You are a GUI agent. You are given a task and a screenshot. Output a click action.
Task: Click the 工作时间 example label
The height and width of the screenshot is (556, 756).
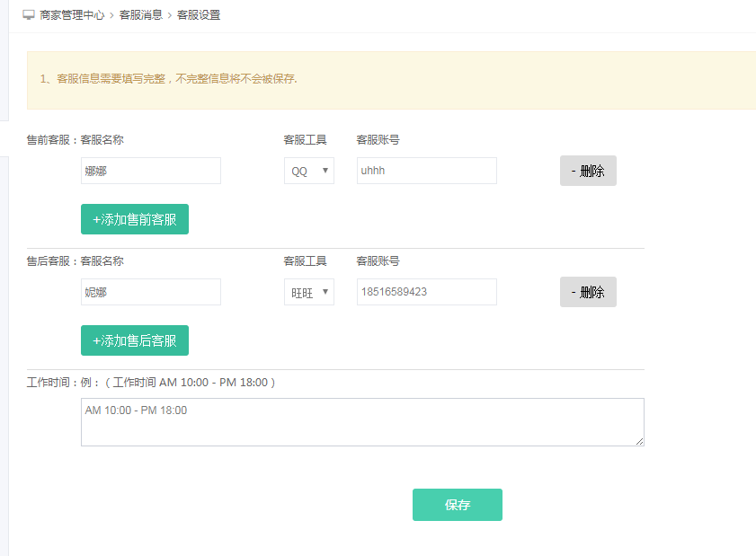click(151, 383)
